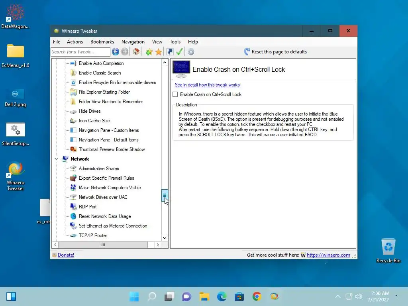This screenshot has height=306, width=408.
Task: Go back with the blue arrow toolbar button
Action: pyautogui.click(x=116, y=52)
